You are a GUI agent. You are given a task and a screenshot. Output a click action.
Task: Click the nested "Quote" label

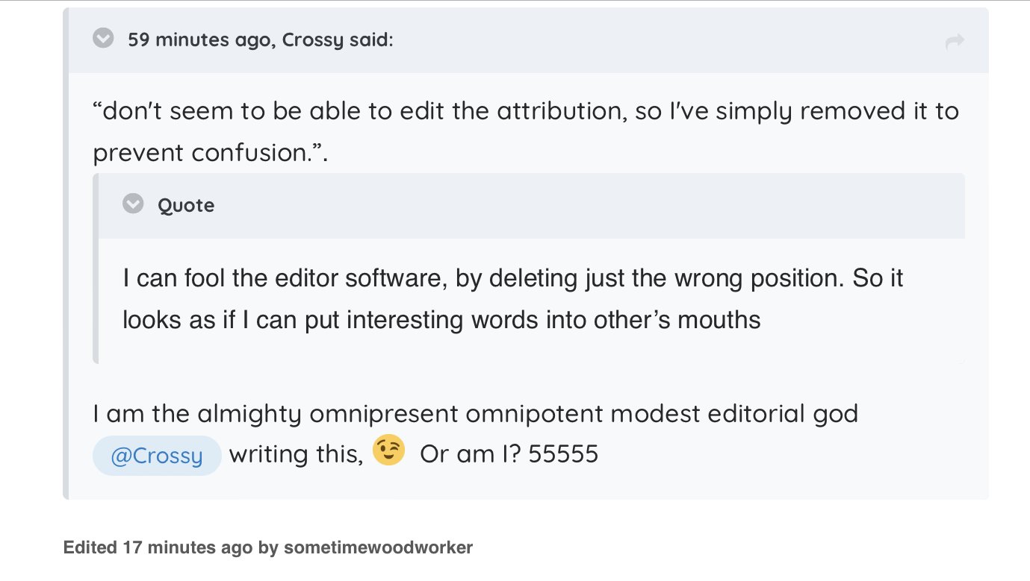[186, 205]
